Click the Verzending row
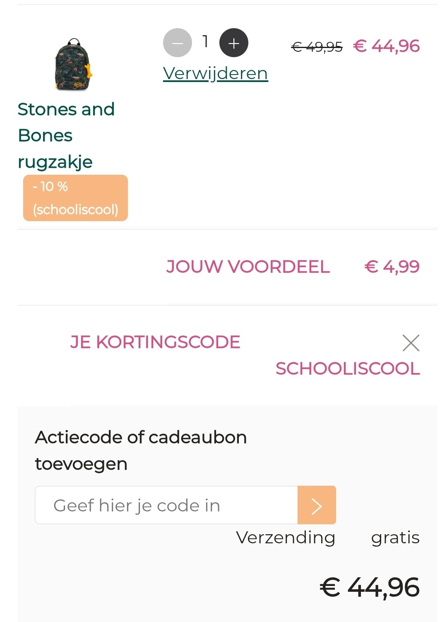Image resolution: width=447 pixels, height=622 pixels. tap(285, 538)
